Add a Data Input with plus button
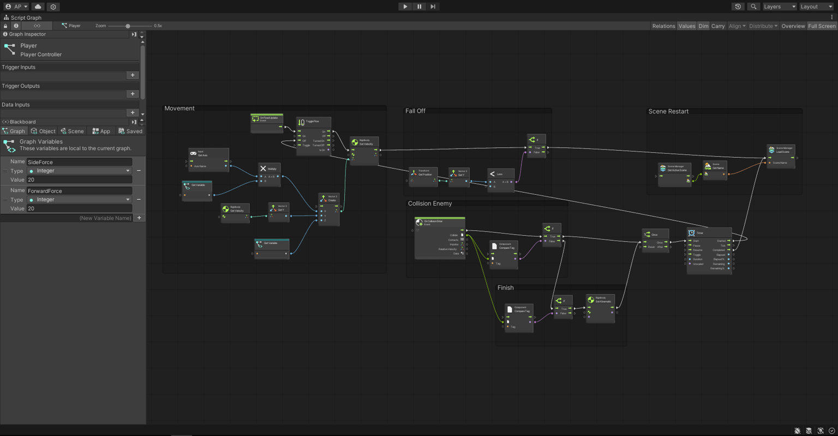838x436 pixels. tap(133, 112)
